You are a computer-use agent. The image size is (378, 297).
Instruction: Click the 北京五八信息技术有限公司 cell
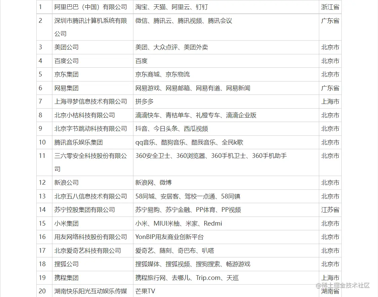(x=93, y=196)
